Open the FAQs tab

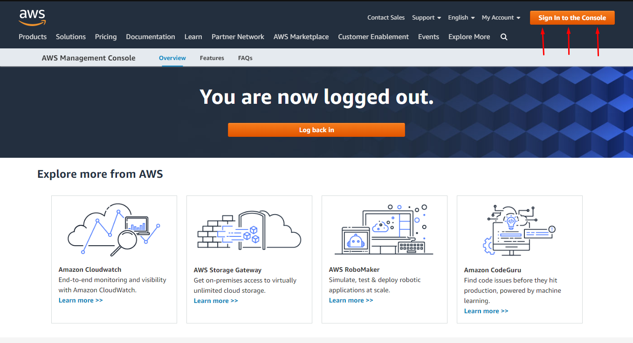pyautogui.click(x=245, y=58)
